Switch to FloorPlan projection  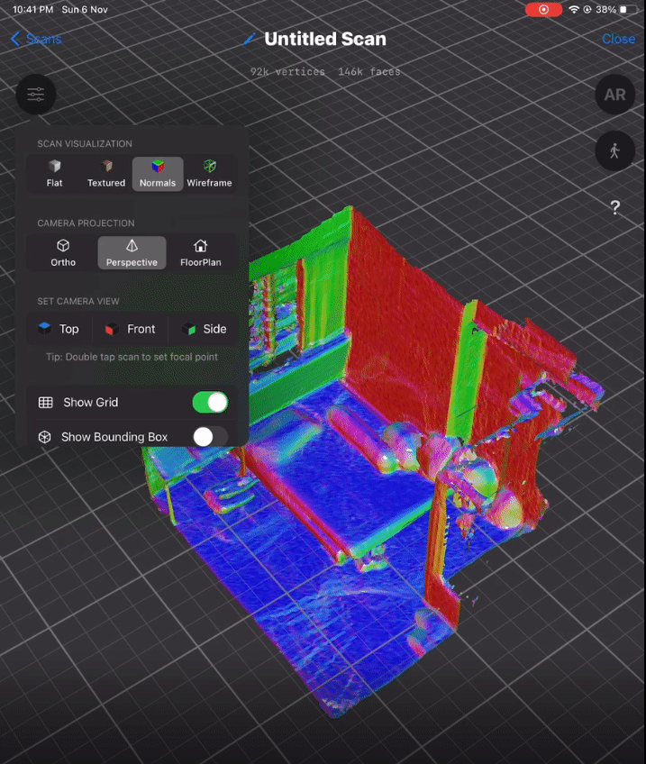[200, 253]
